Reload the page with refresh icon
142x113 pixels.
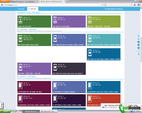102,5
